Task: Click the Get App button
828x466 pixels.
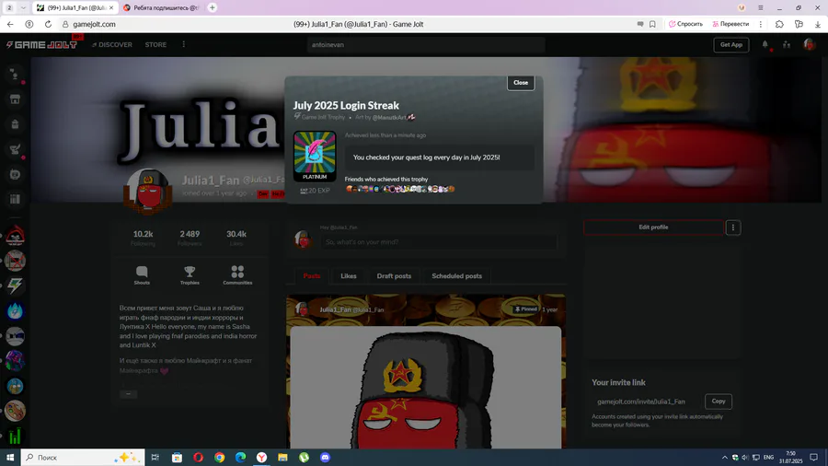Action: pyautogui.click(x=730, y=45)
